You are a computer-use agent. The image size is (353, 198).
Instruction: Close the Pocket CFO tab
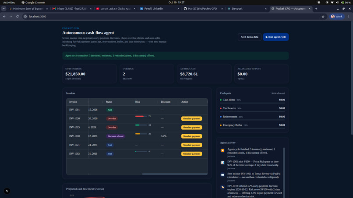(310, 9)
